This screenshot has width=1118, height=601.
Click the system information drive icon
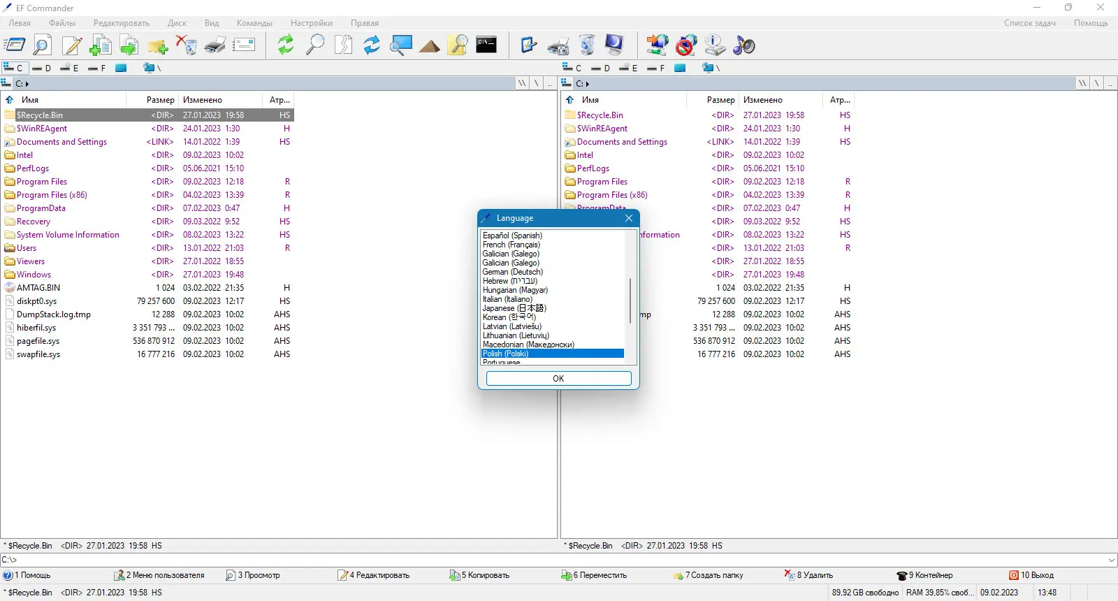(715, 45)
